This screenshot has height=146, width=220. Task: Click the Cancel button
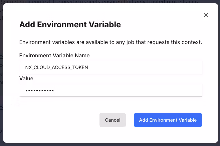click(113, 120)
